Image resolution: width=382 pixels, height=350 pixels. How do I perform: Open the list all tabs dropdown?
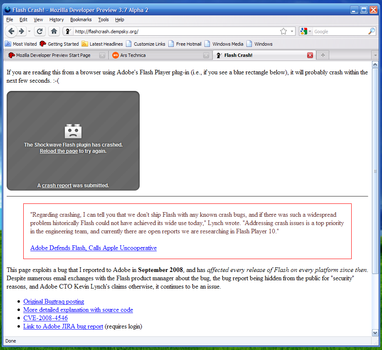[x=375, y=55]
